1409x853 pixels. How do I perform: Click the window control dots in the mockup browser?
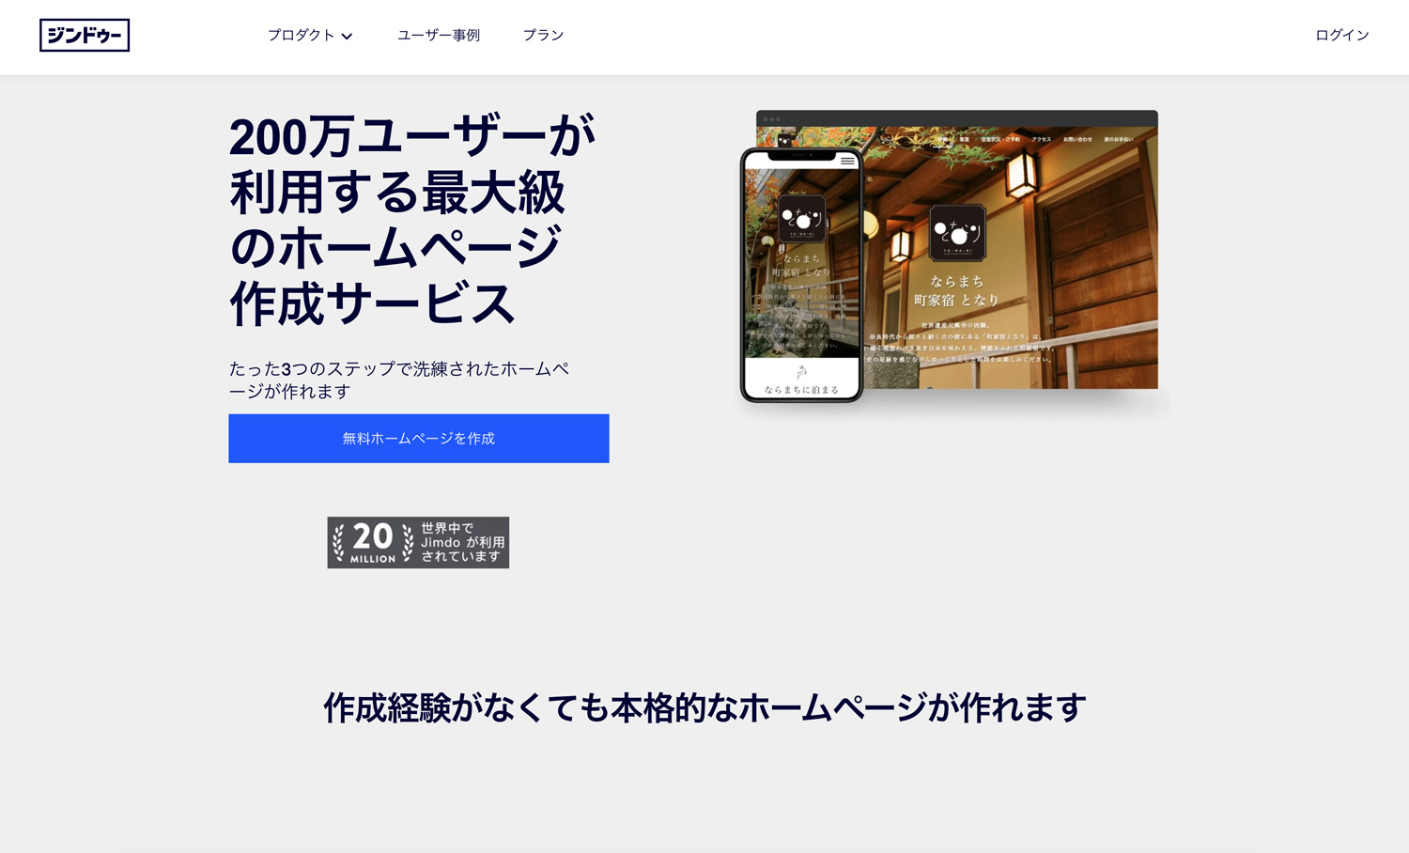click(772, 119)
